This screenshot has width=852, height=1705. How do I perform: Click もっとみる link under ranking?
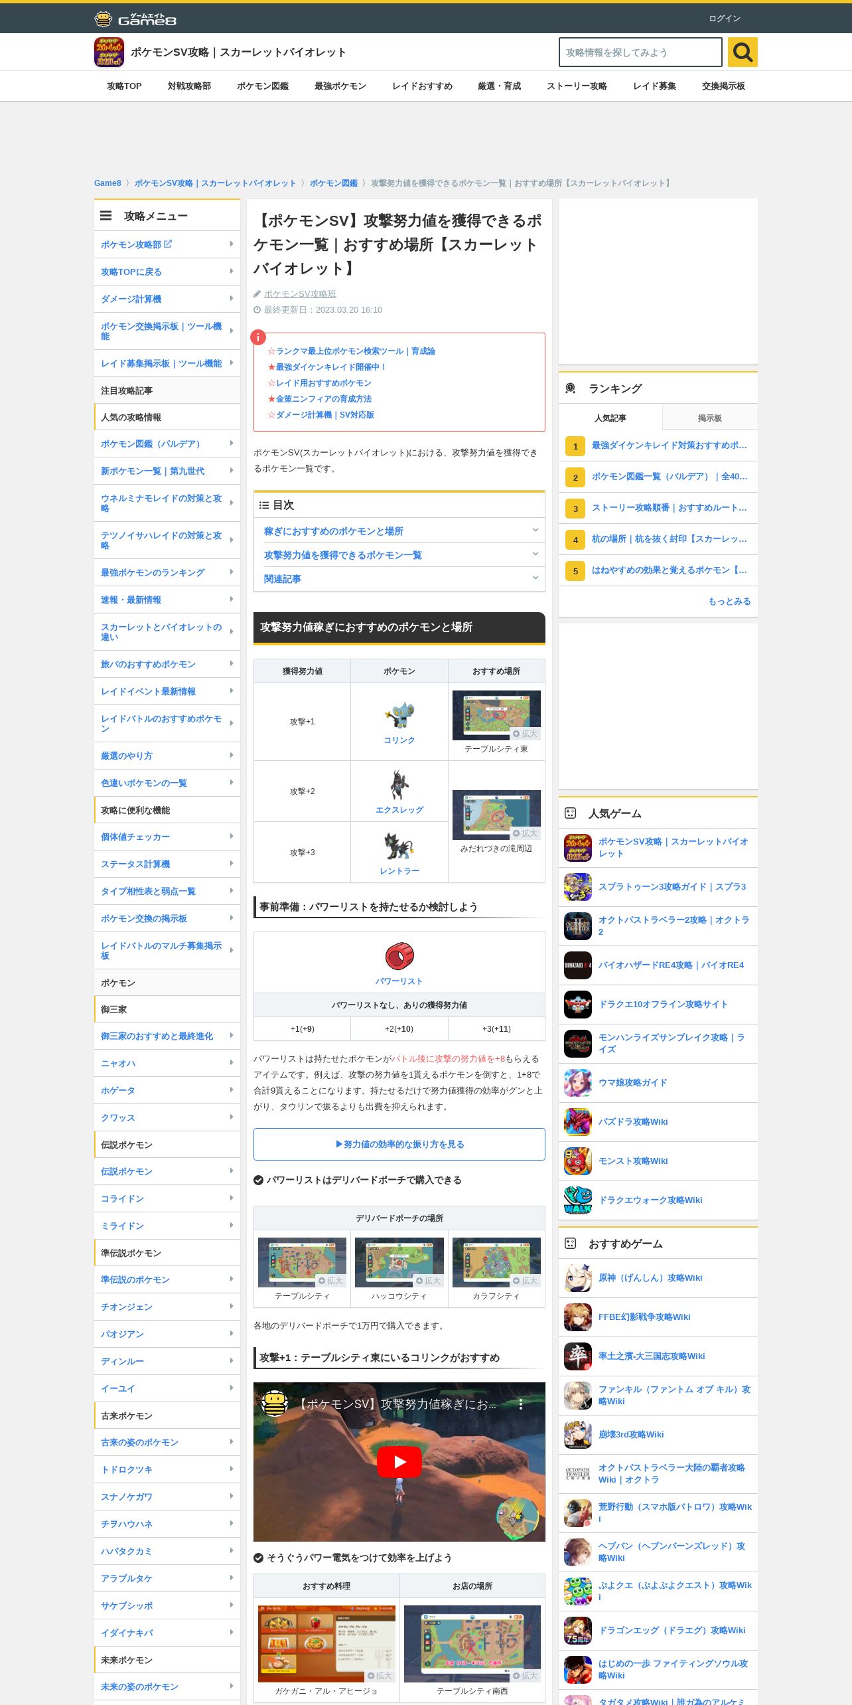729,601
